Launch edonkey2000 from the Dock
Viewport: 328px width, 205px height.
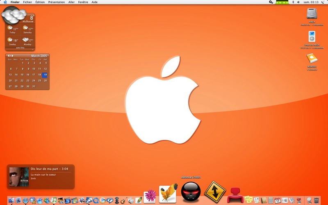(x=191, y=192)
